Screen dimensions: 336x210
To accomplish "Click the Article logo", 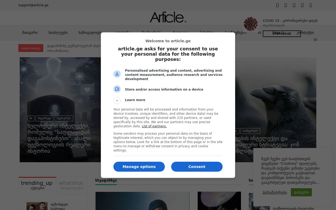I will [x=168, y=17].
